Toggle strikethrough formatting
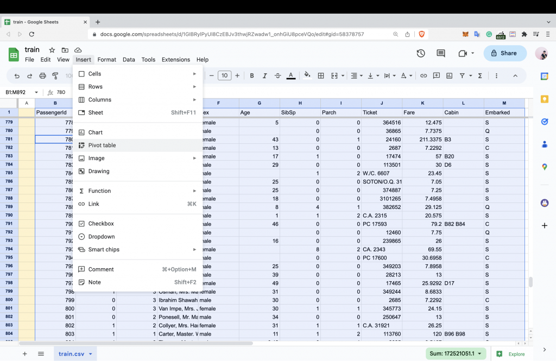 tap(277, 75)
